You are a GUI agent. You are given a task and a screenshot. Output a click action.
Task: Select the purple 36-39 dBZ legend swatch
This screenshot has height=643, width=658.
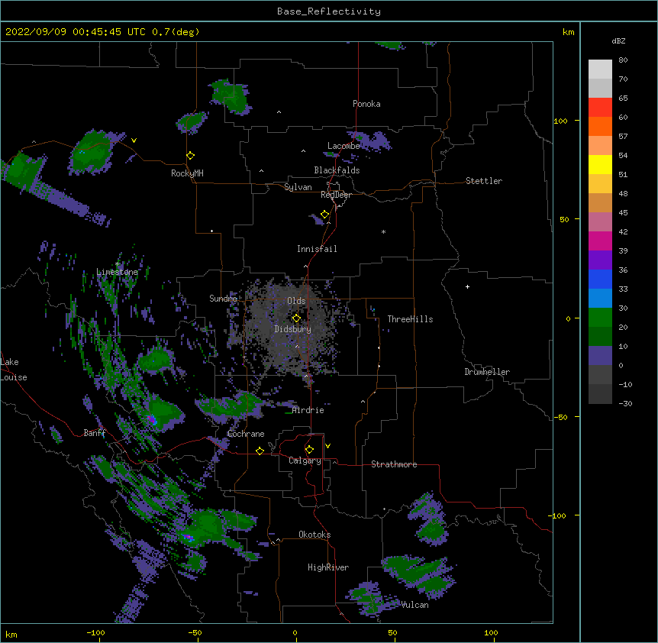[x=600, y=260]
